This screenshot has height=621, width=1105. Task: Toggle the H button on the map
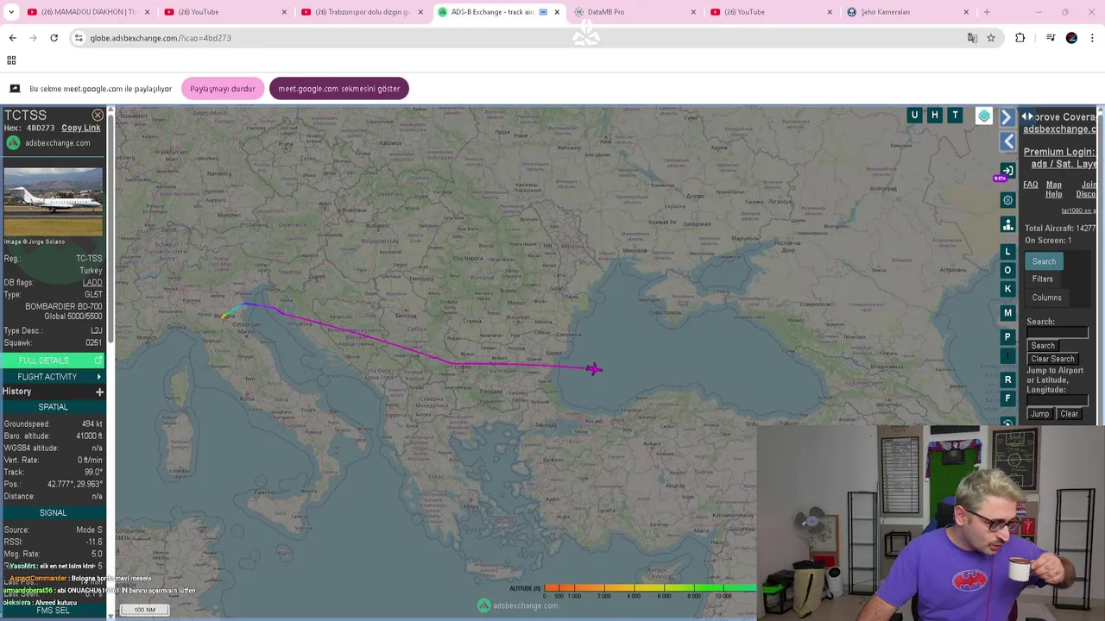(934, 115)
